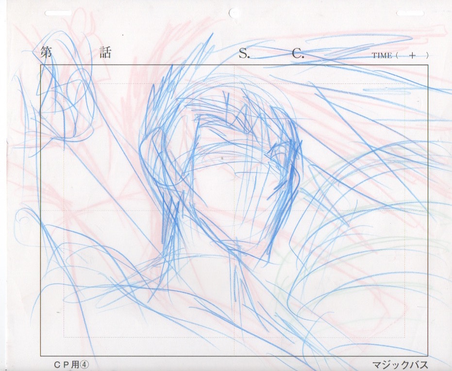Click the CP用④ paper label
The image size is (452, 371).
click(71, 364)
